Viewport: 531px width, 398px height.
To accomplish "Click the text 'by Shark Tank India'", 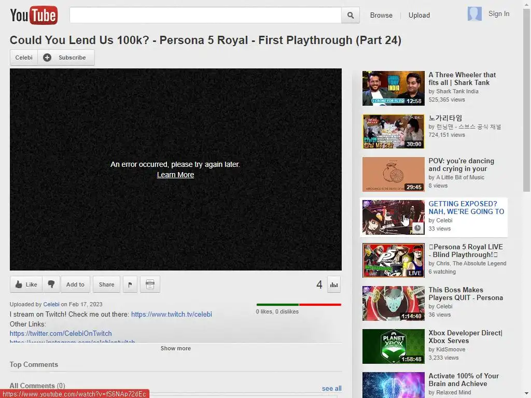I will click(x=453, y=91).
